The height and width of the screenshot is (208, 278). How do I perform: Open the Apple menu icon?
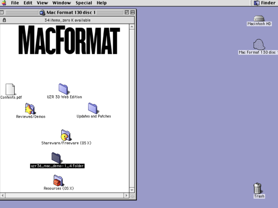click(4, 3)
